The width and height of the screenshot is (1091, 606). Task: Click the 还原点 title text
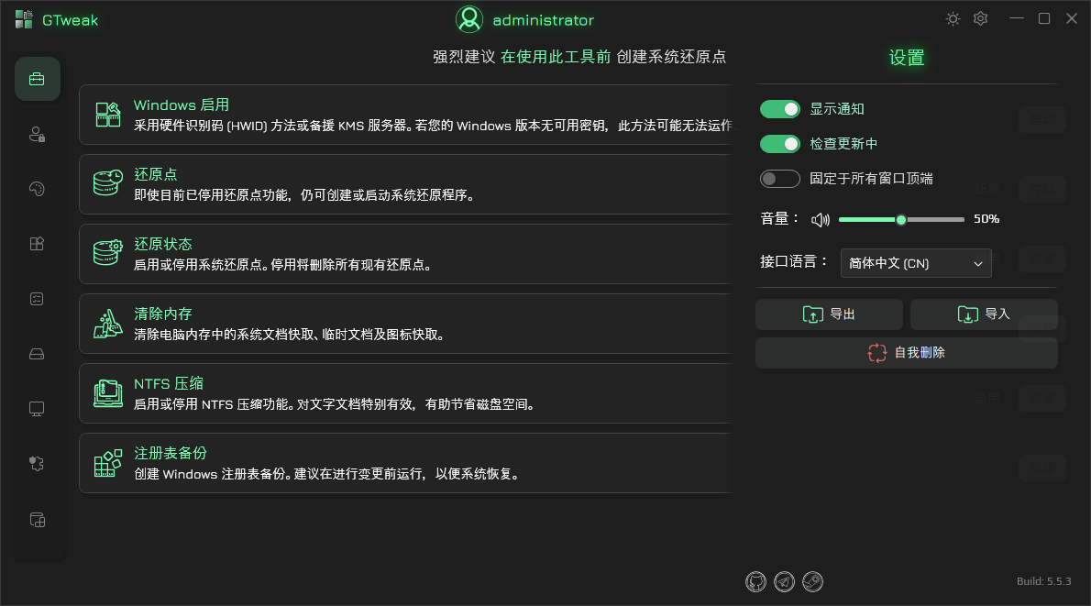156,174
